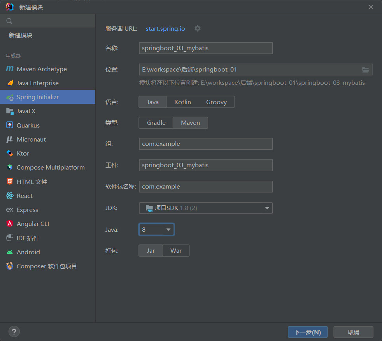The width and height of the screenshot is (382, 341).
Task: Select Maven Archetype generator
Action: [x=48, y=69]
